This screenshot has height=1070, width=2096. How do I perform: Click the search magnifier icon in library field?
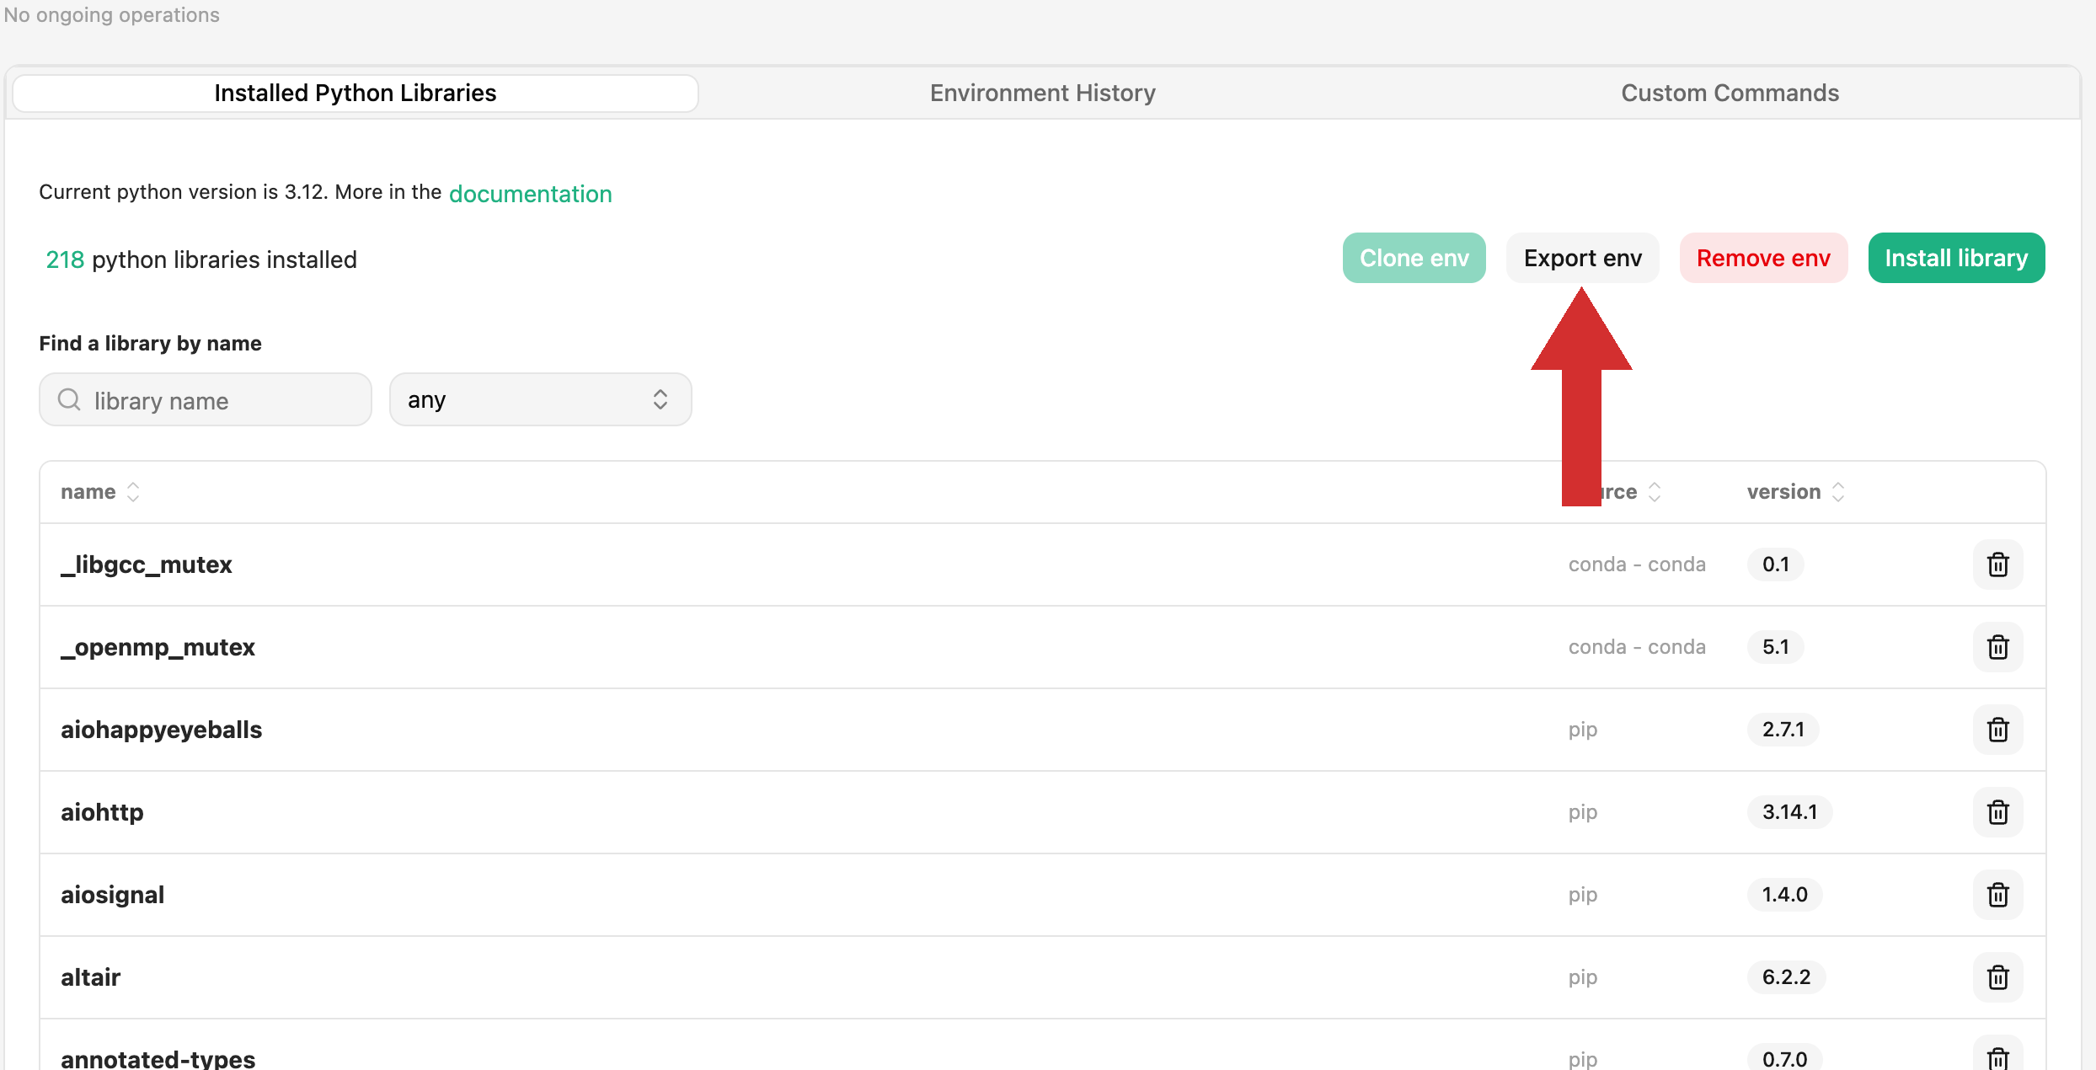69,399
